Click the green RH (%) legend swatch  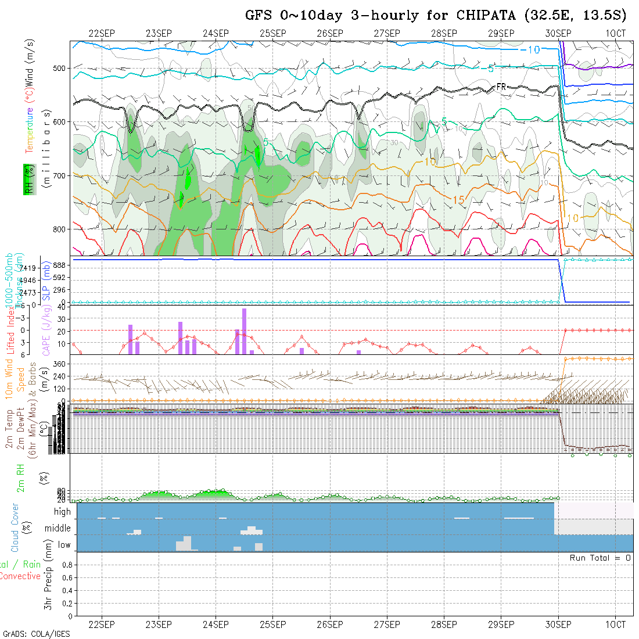point(27,179)
